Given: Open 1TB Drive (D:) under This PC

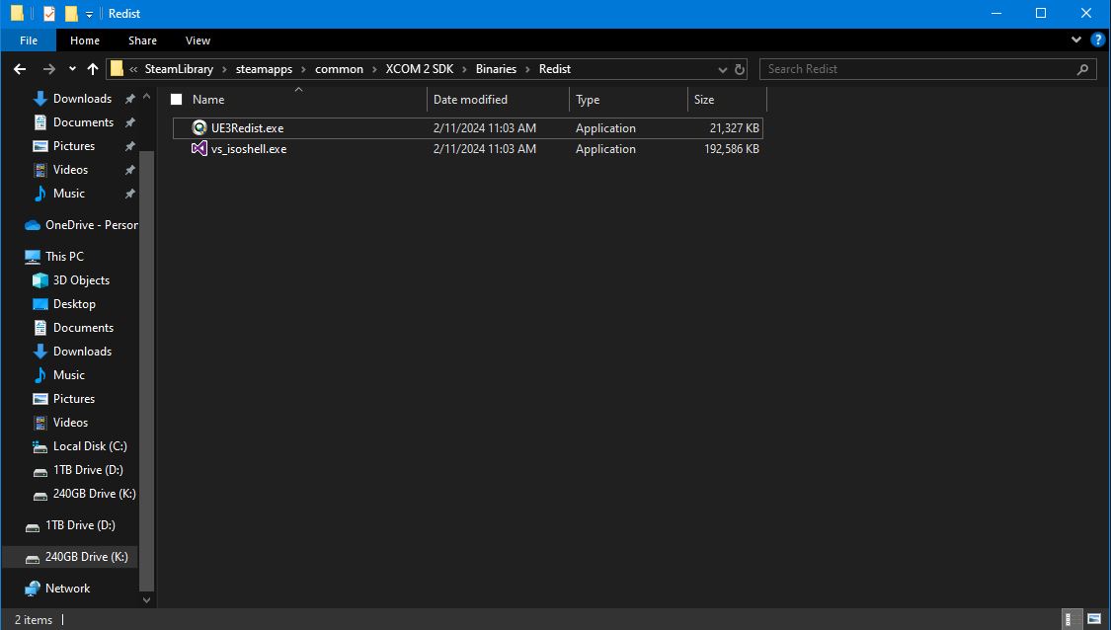Looking at the screenshot, I should point(78,470).
